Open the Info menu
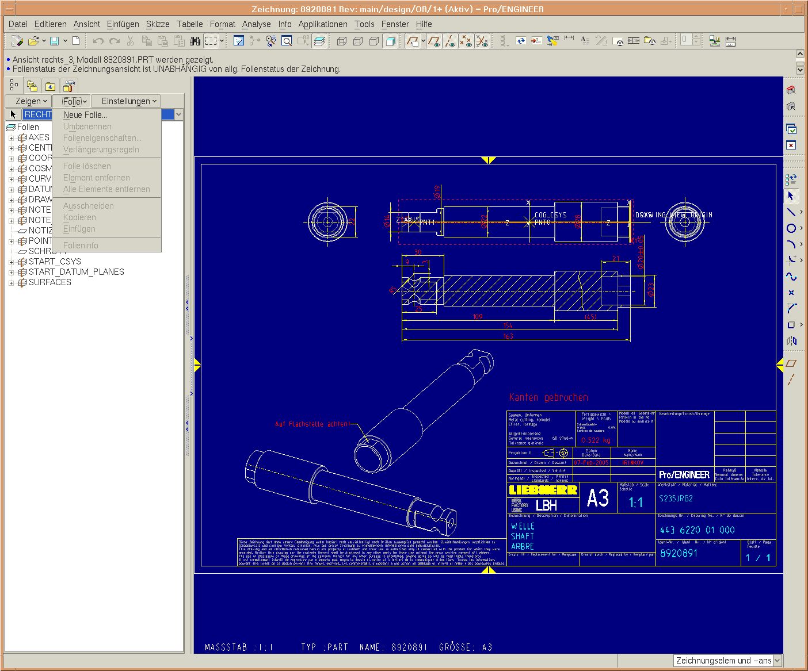 285,24
